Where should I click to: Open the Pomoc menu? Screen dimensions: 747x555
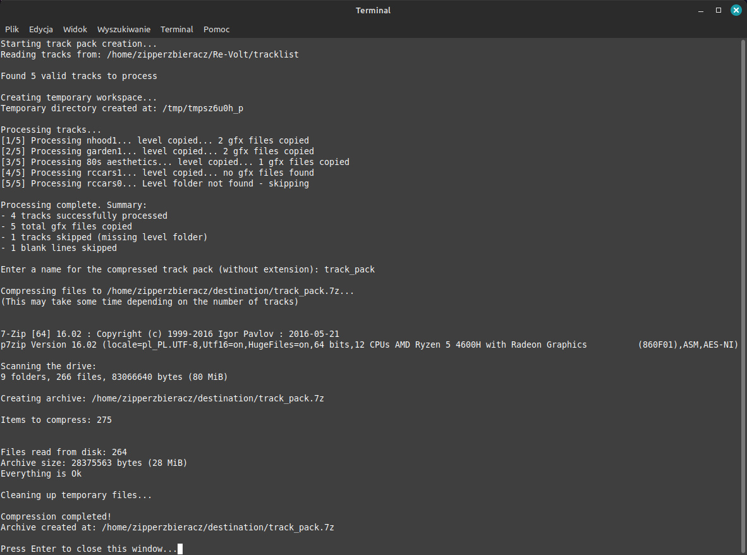[216, 30]
